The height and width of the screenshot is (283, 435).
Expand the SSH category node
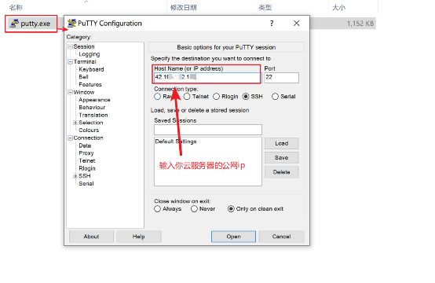[75, 176]
